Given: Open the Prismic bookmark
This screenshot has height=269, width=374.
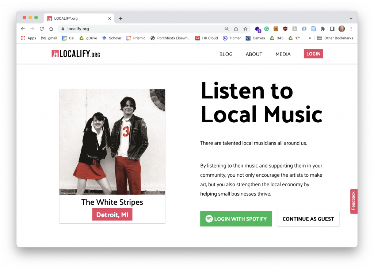Looking at the screenshot, I should tap(136, 38).
